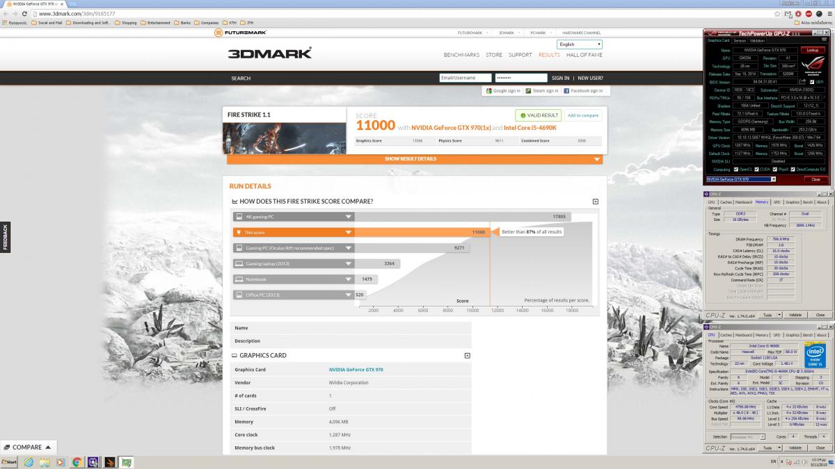This screenshot has height=469, width=835.
Task: Click the Fire Strike benchmark thumbnail
Action: 285,138
